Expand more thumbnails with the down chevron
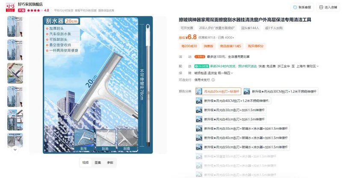Image resolution: width=342 pixels, height=178 pixels. (x=15, y=150)
